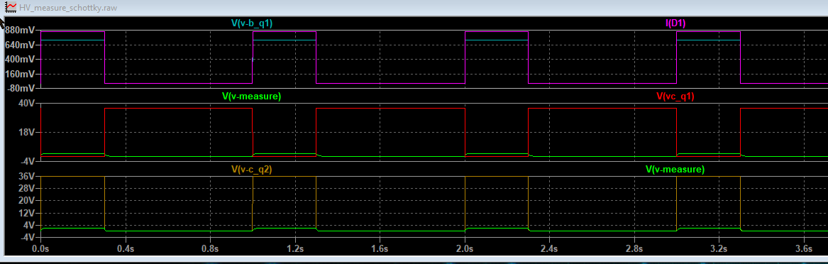This screenshot has height=264, width=828.
Task: Click the 20V axis value
Action: (26, 201)
